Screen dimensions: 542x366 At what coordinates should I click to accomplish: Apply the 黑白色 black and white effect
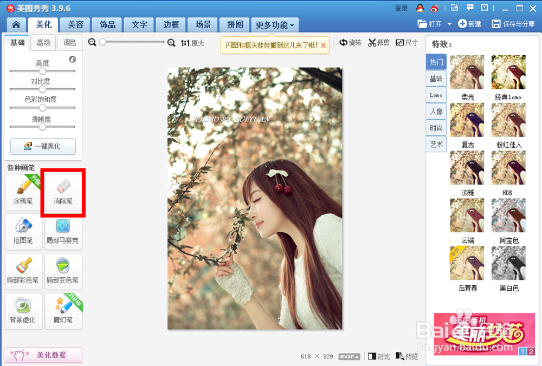pyautogui.click(x=508, y=263)
